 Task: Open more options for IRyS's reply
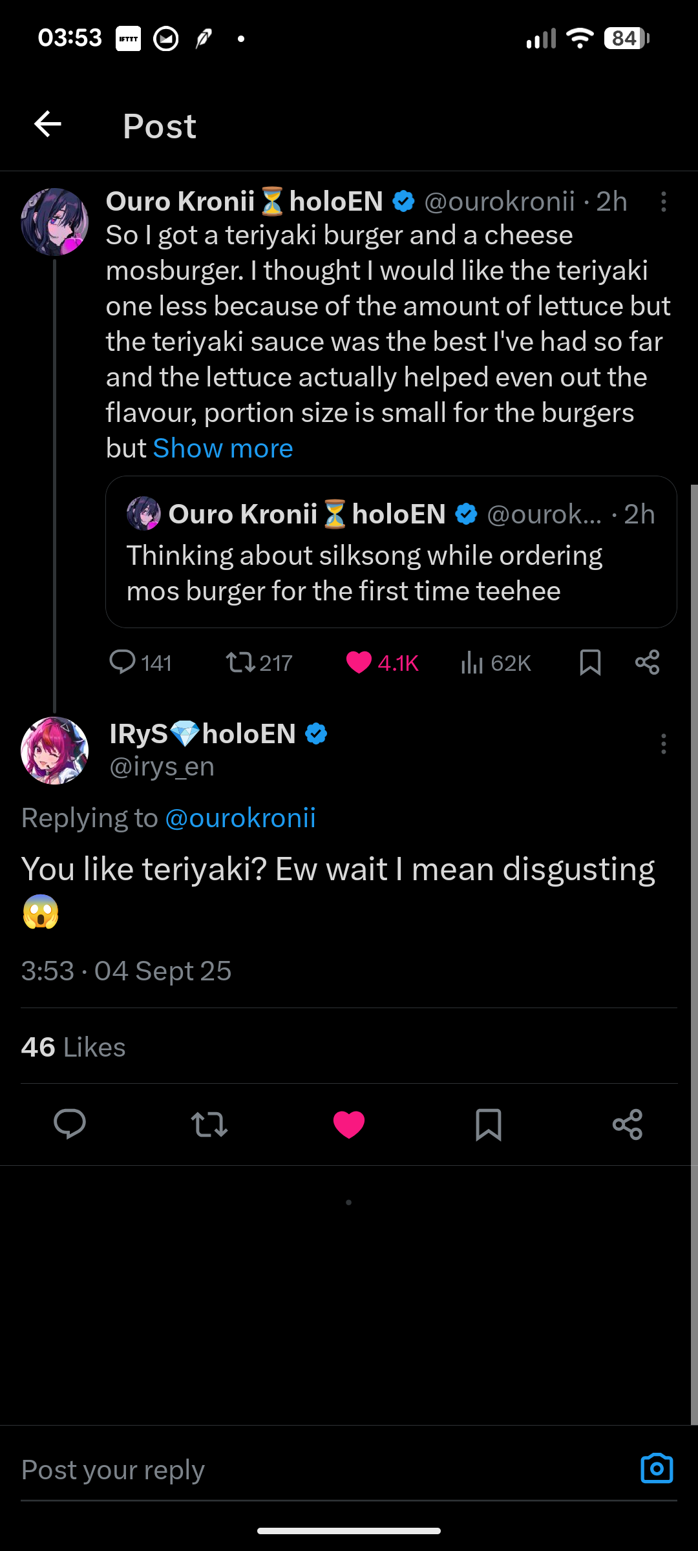[663, 744]
